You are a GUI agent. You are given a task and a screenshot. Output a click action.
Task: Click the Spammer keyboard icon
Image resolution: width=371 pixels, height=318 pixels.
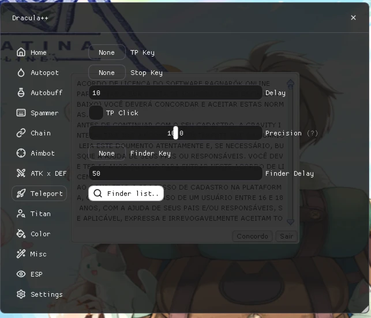tap(21, 113)
